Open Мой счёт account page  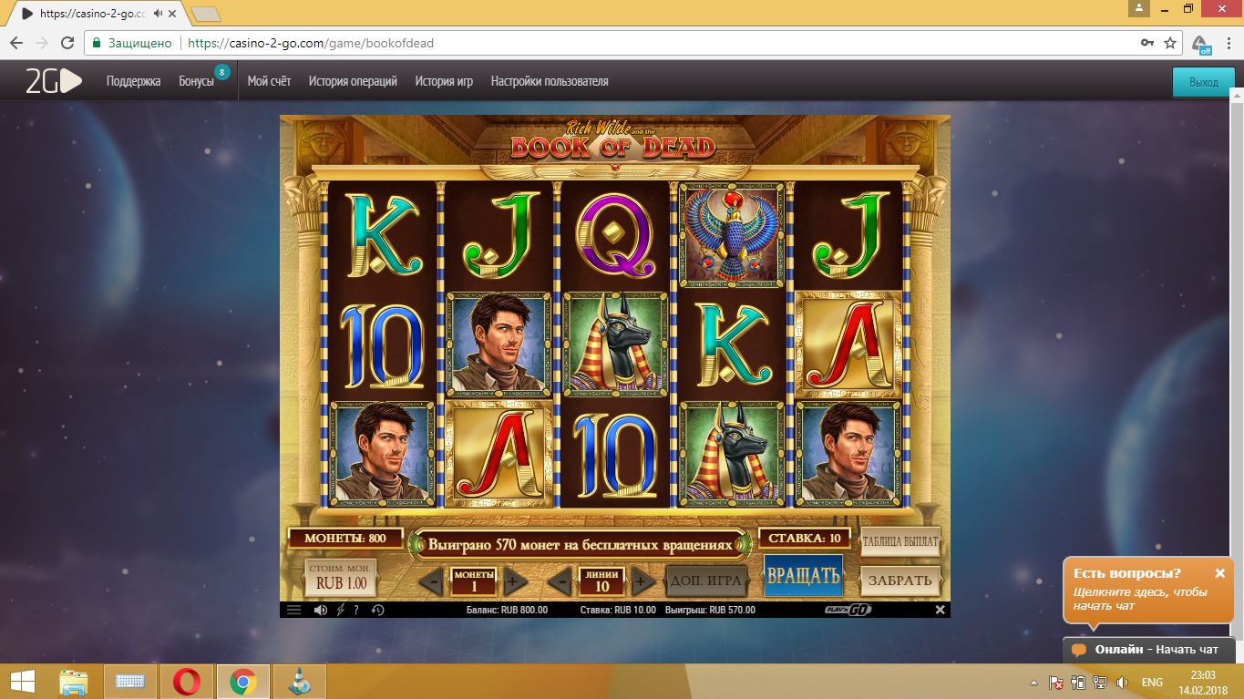269,81
